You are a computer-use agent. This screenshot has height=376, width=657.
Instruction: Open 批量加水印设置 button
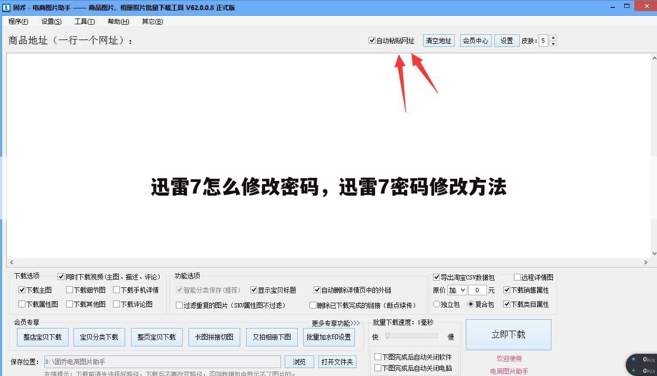coord(328,337)
